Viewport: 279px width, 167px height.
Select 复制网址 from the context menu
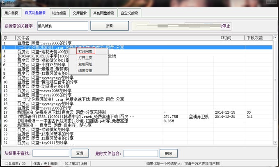click(x=85, y=64)
